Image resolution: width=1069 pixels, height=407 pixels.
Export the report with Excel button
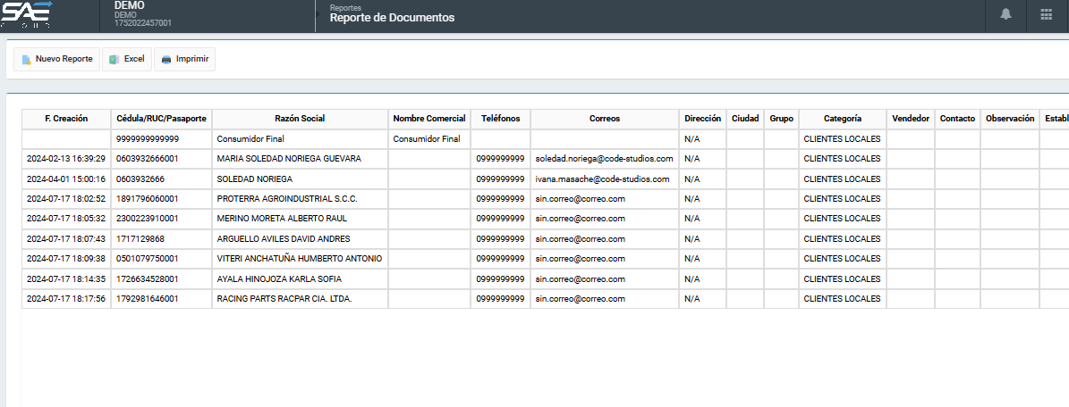pos(126,59)
